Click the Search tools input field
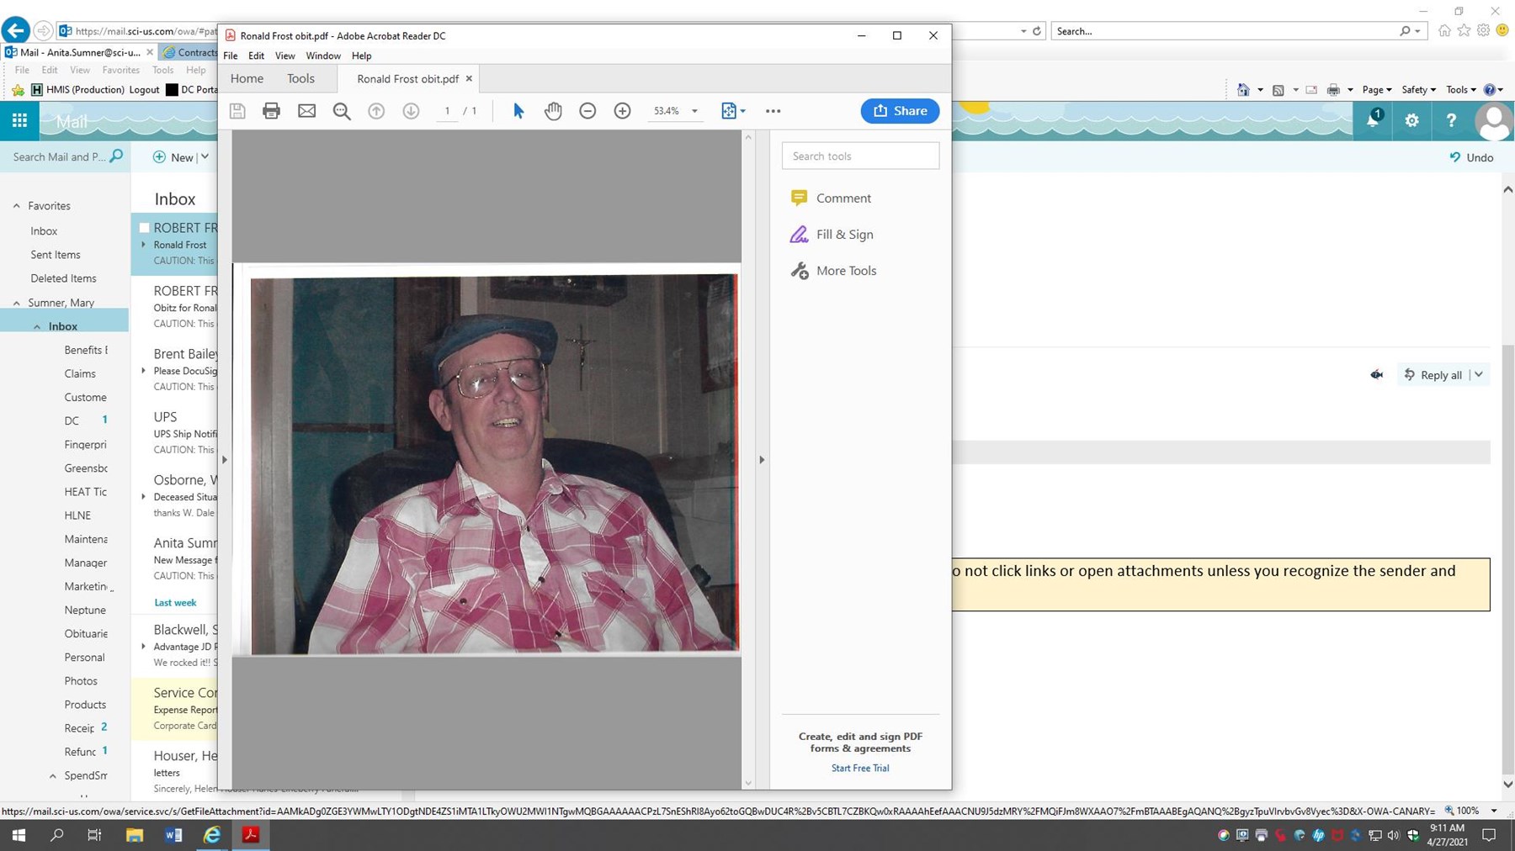This screenshot has width=1515, height=851. point(860,156)
